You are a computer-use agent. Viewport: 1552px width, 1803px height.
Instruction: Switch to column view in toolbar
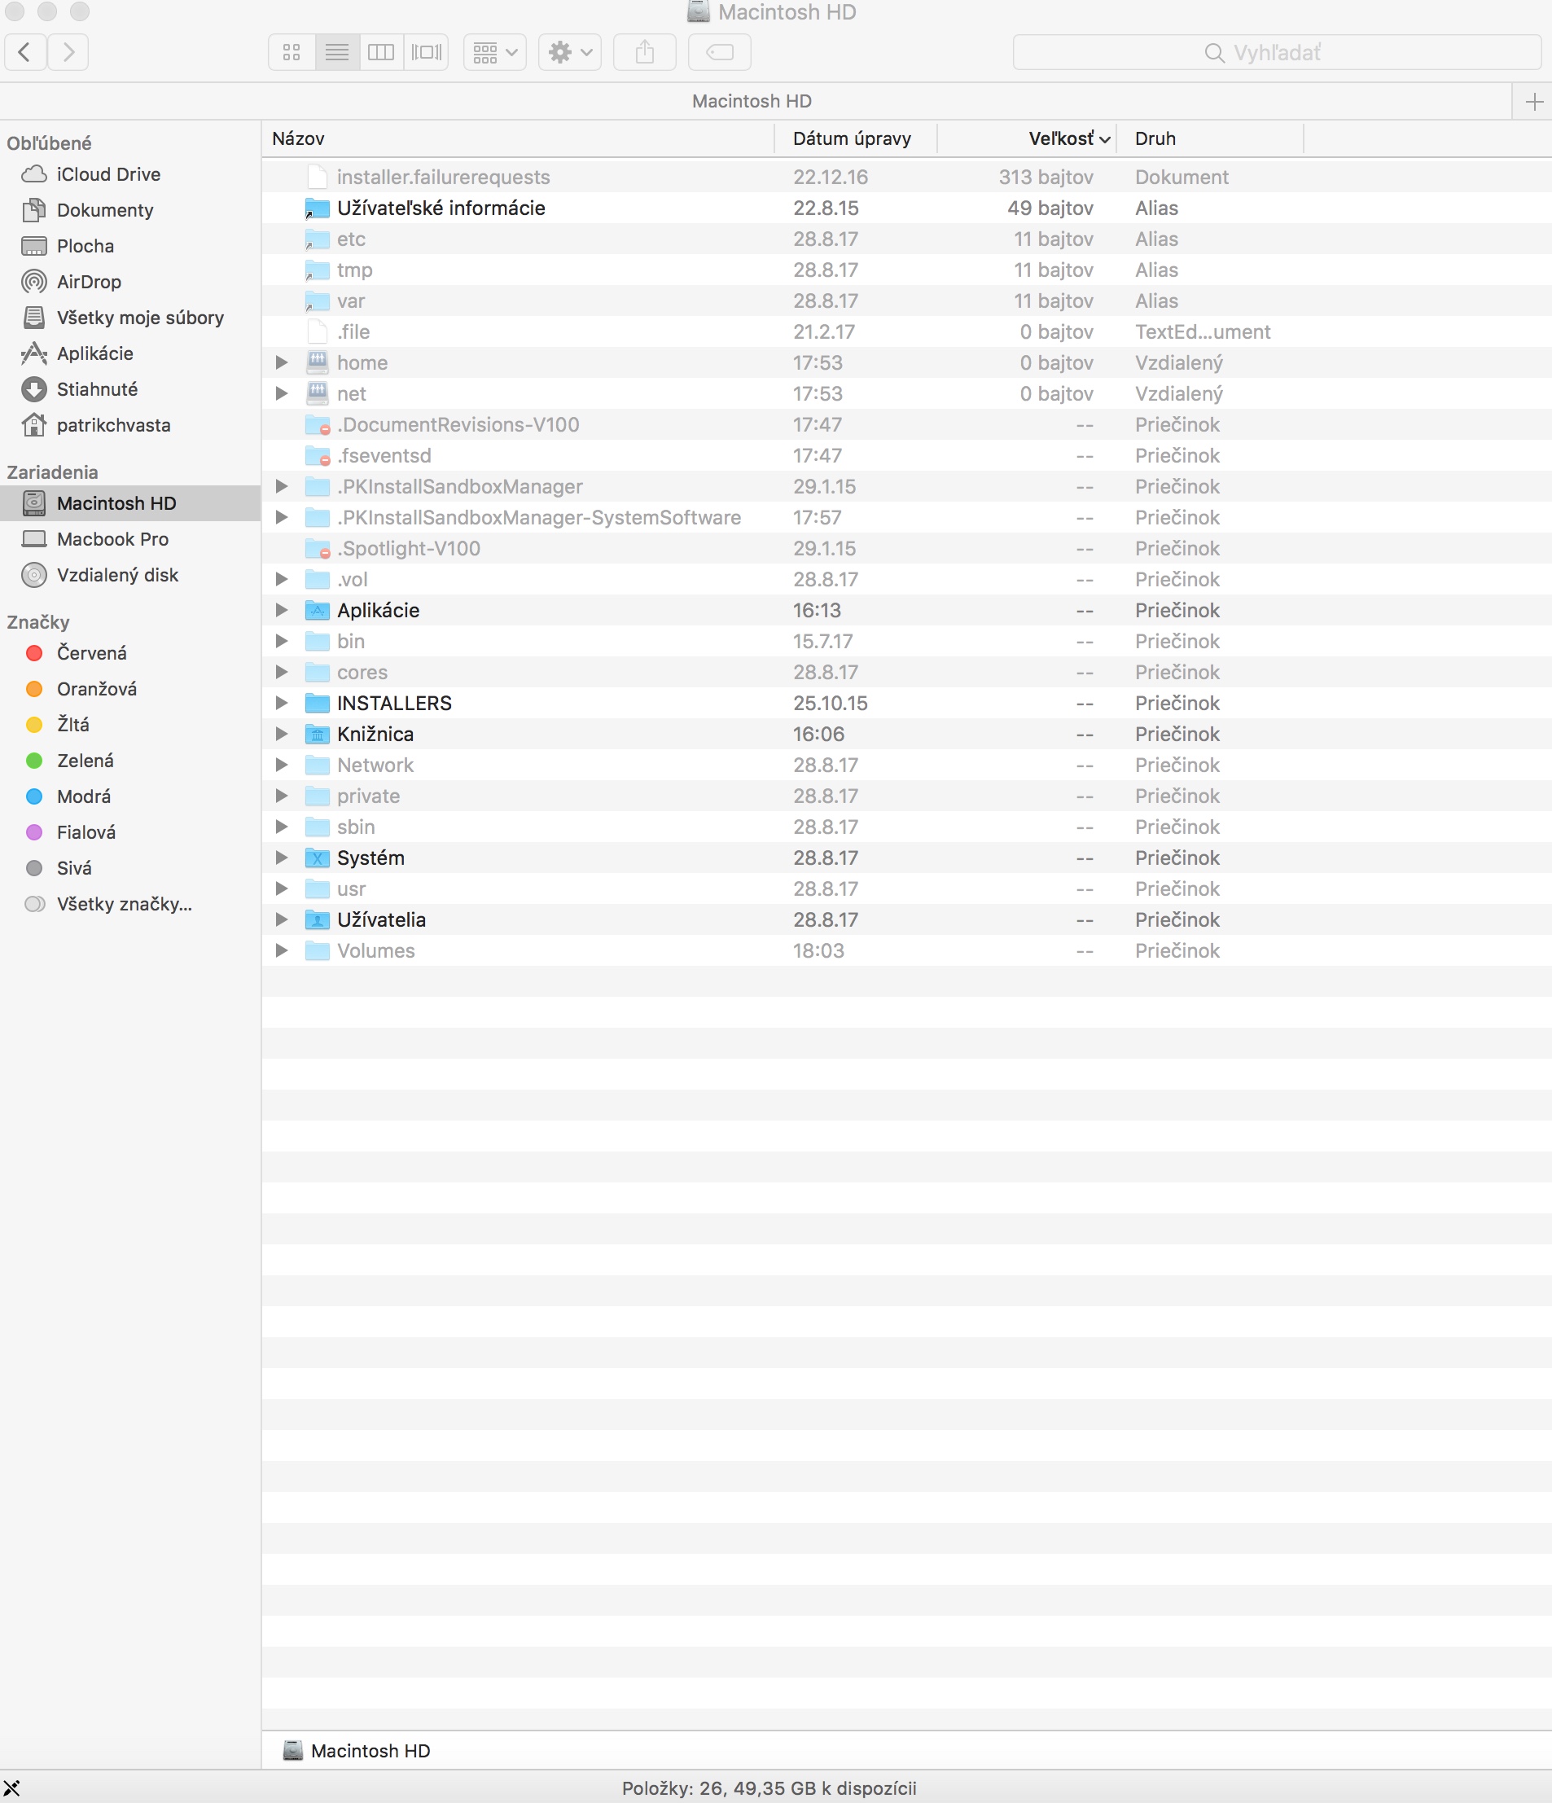pyautogui.click(x=381, y=52)
